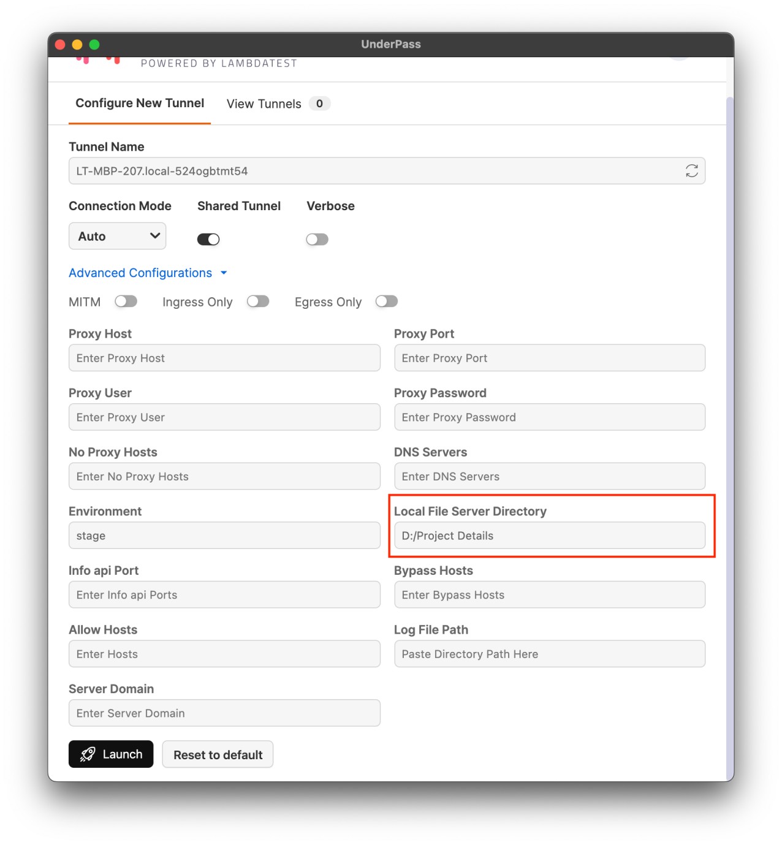This screenshot has height=845, width=782.
Task: Focus the Enter Proxy Host input field
Action: tap(224, 358)
